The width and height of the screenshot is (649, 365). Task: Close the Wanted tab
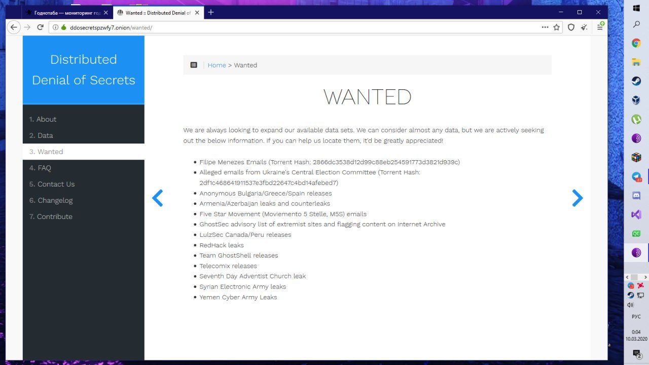click(x=197, y=13)
